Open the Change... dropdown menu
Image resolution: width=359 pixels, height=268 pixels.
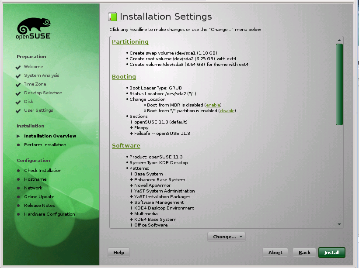coord(227,237)
